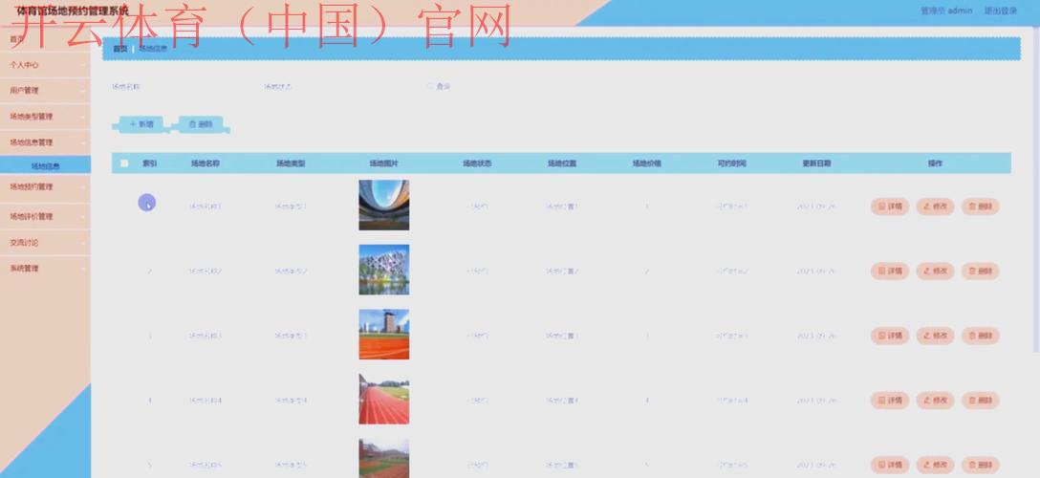Click 删除 for row 场地名称4

[x=981, y=400]
